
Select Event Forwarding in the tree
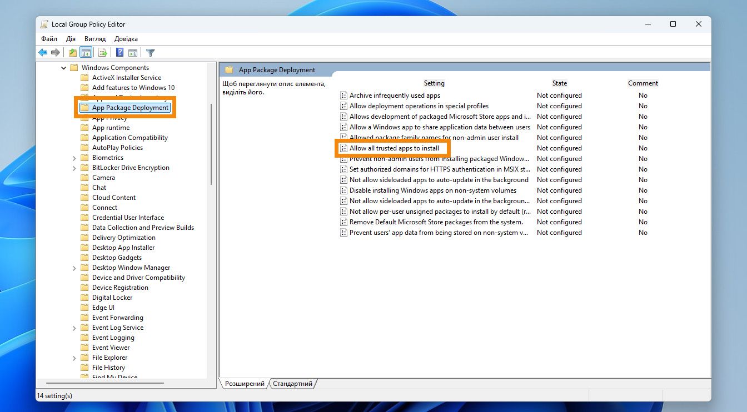[118, 318]
